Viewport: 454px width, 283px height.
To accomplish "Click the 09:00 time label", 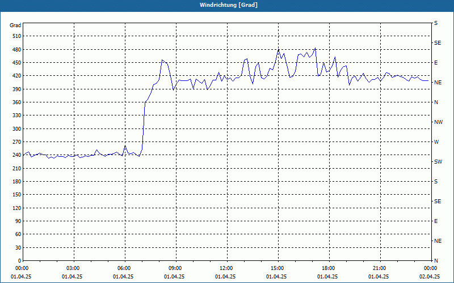I will (x=176, y=268).
